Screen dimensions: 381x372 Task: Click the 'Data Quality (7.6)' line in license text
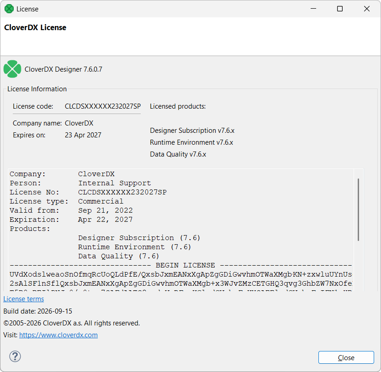click(118, 256)
